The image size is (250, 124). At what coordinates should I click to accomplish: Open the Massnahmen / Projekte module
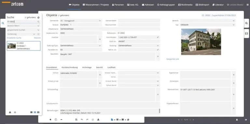click(x=96, y=5)
